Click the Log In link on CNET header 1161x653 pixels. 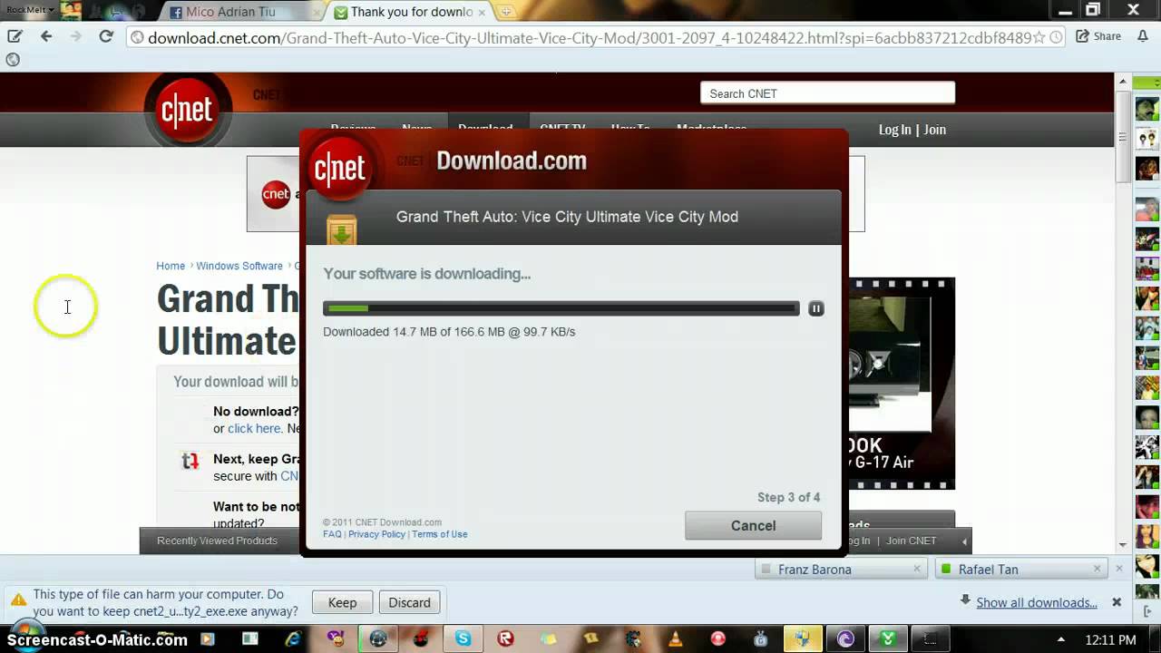[894, 130]
